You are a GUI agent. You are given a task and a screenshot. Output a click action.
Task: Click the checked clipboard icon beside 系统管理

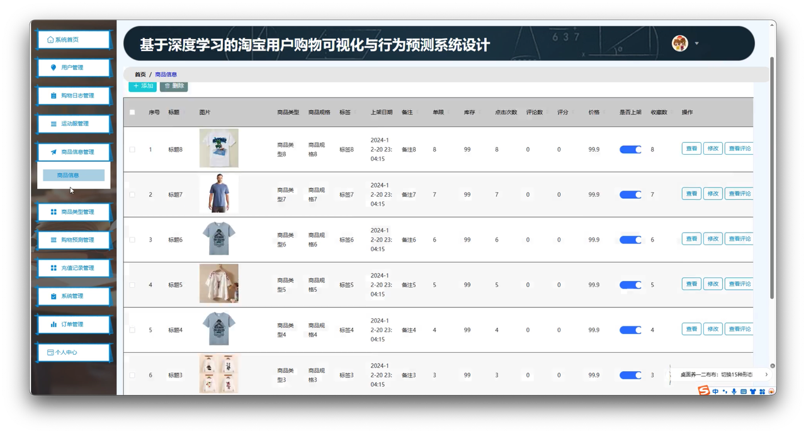coord(54,296)
